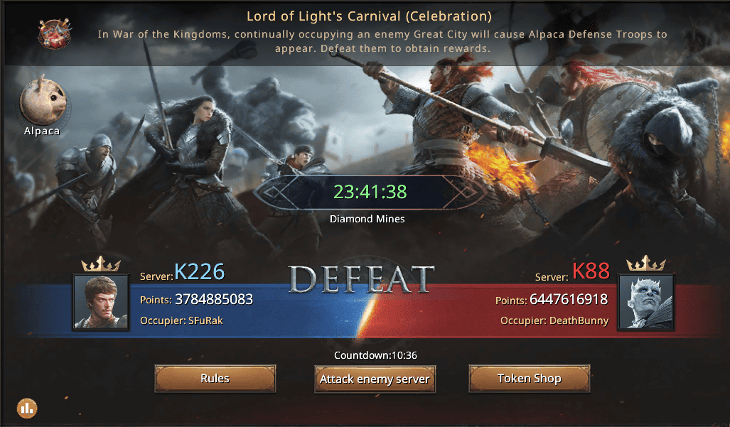The image size is (730, 427).
Task: Open the statistics chart icon
Action: click(27, 409)
